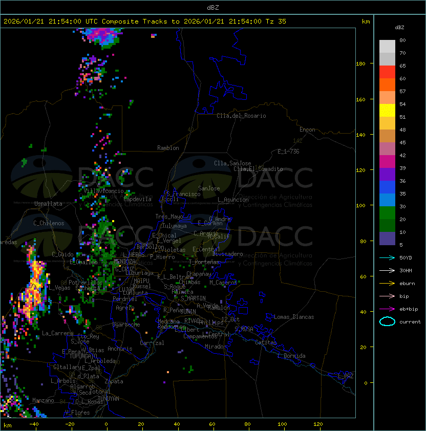
Task: Click the dBZ title at top
Action: tap(213, 7)
